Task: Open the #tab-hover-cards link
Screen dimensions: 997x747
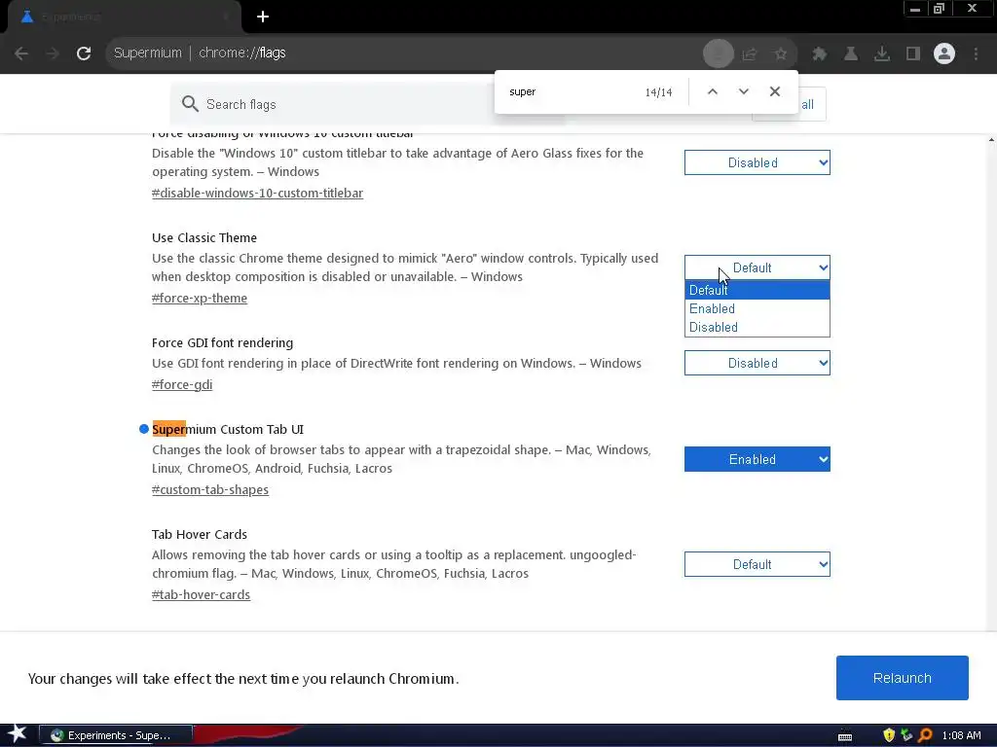Action: (201, 594)
